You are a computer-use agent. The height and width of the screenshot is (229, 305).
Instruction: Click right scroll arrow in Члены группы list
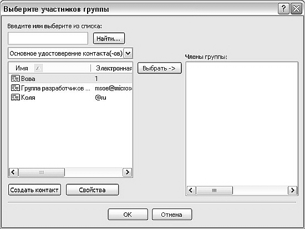click(292, 190)
